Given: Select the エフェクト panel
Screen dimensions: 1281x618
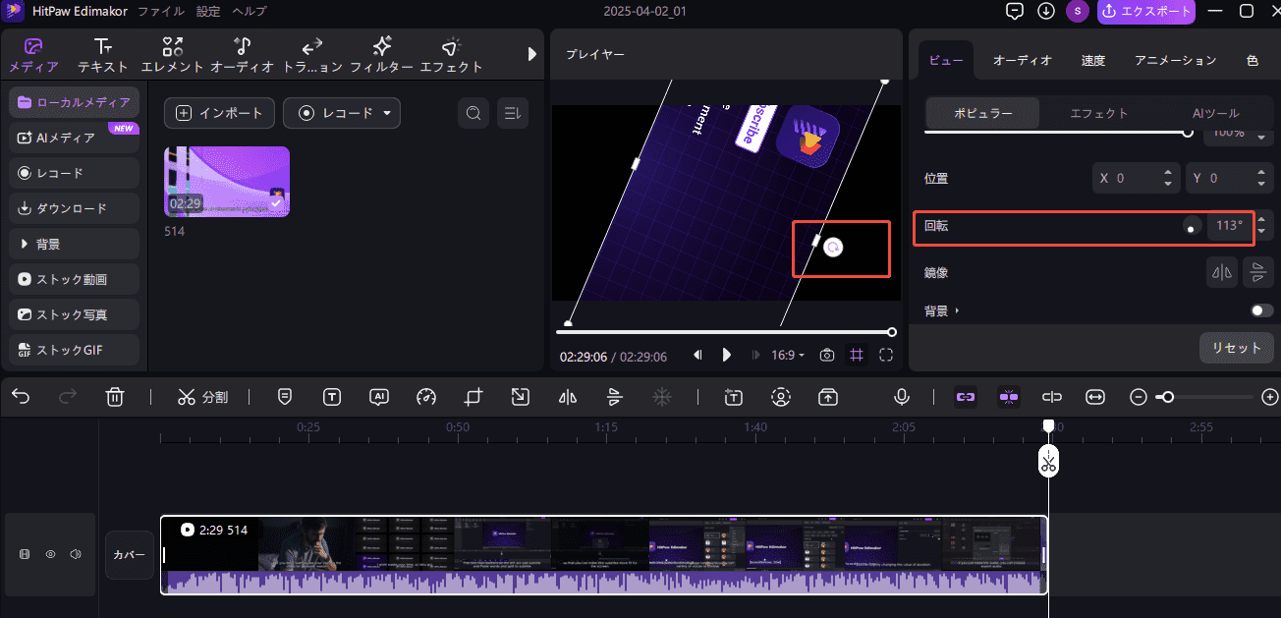Looking at the screenshot, I should (x=451, y=54).
